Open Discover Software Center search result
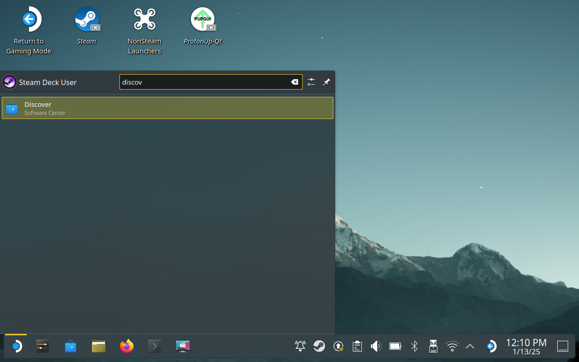The height and width of the screenshot is (362, 579). 167,108
